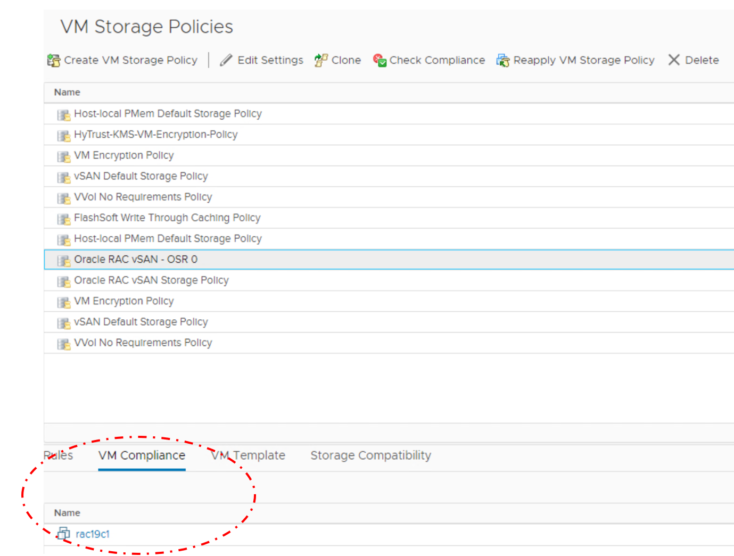
Task: Click the Clone policy icon
Action: 320,60
